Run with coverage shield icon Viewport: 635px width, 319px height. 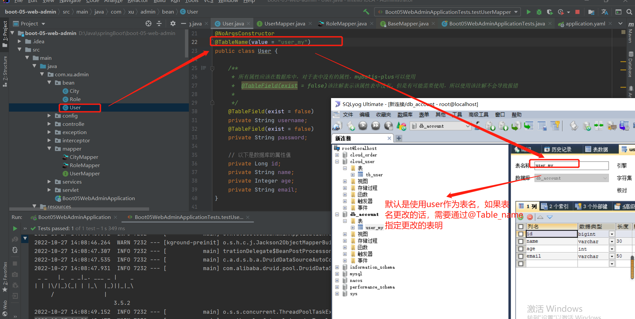550,12
